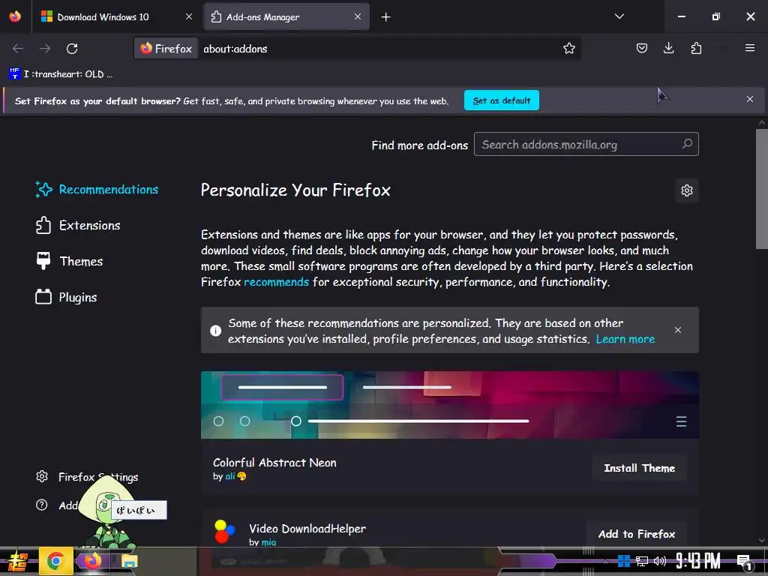Close the Download Windows 10 tab

188,16
